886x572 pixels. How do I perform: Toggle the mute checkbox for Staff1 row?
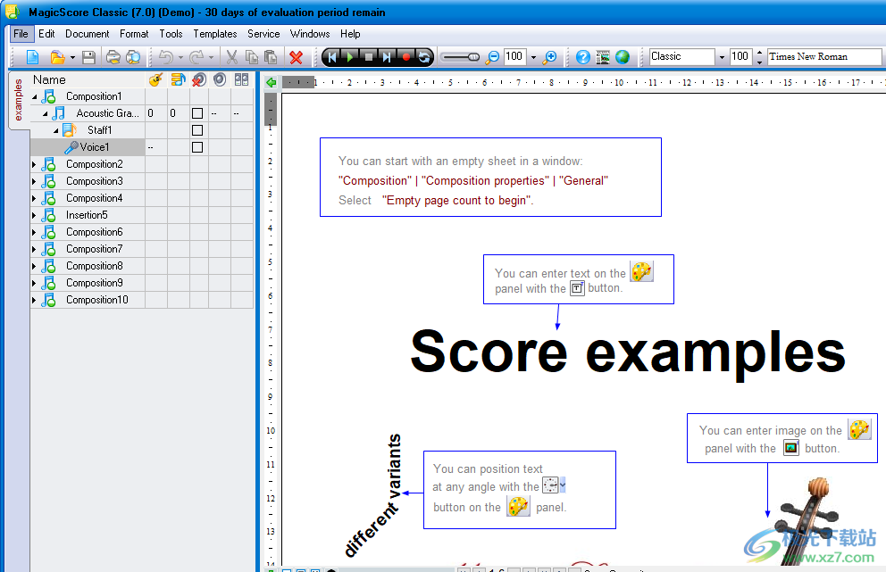(197, 130)
